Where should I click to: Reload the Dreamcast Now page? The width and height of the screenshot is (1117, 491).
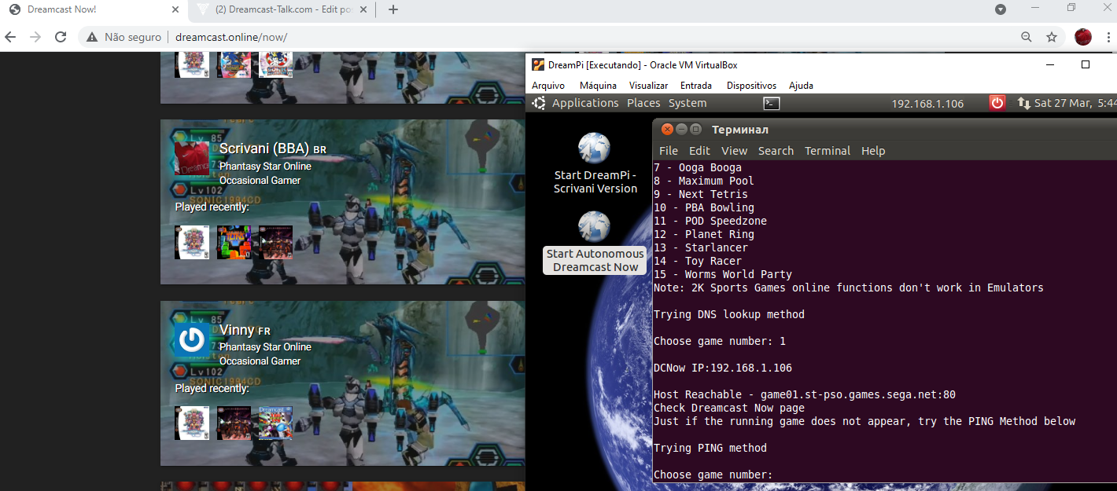pos(61,37)
